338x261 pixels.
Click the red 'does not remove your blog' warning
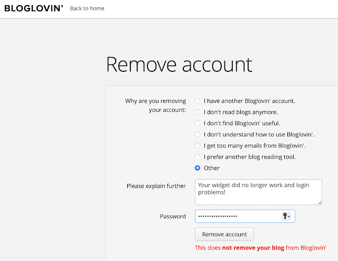[260, 248]
